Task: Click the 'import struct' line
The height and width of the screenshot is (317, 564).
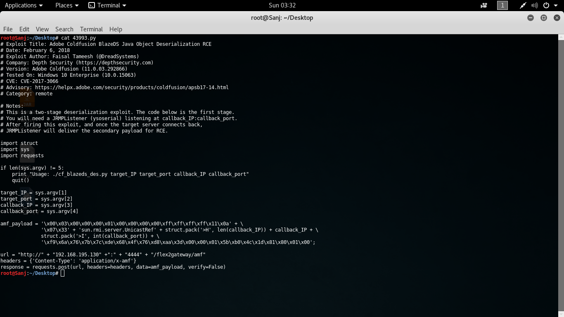Action: pyautogui.click(x=19, y=143)
